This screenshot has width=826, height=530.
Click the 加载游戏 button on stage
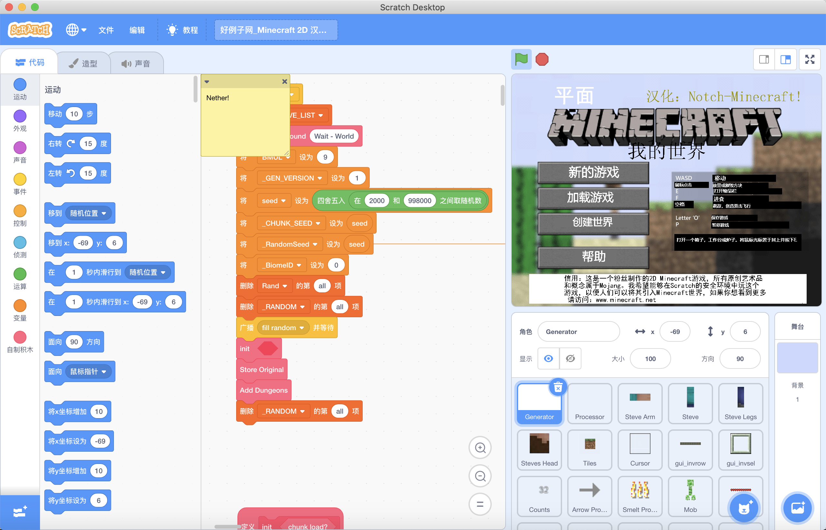(593, 198)
